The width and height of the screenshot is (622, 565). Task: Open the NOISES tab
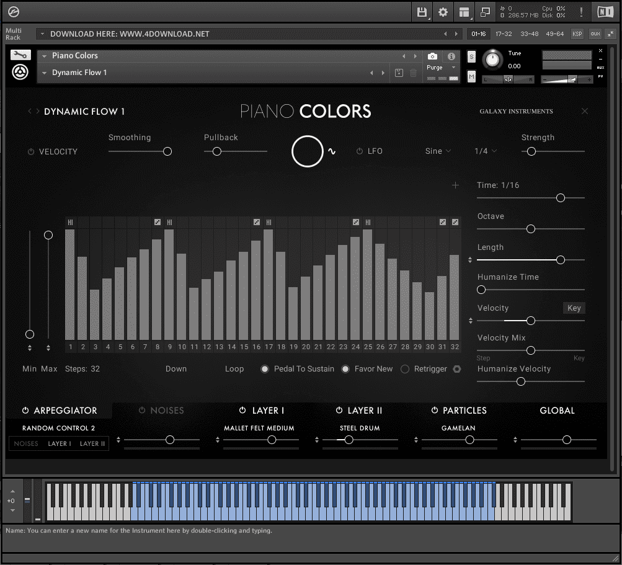(167, 411)
